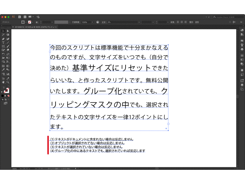Expand the opacity value arrow
245x184 pixels.
pyautogui.click(x=92, y=22)
